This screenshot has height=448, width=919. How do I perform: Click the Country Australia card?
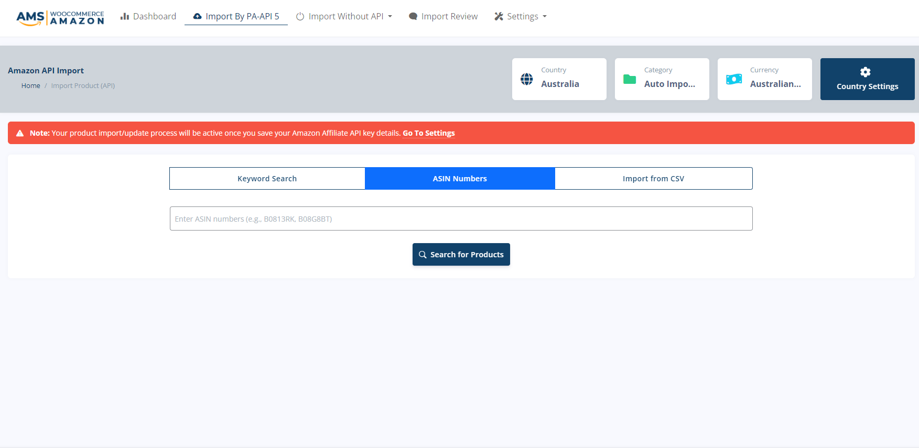click(559, 79)
